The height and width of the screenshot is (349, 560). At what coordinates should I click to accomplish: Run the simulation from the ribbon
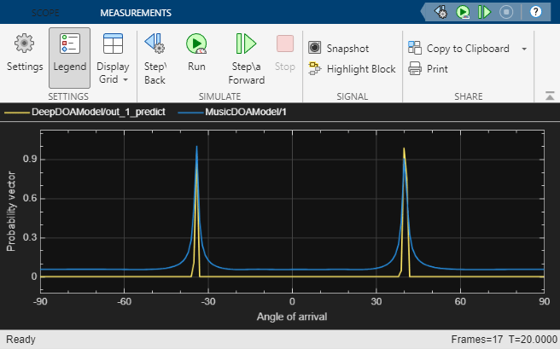coord(196,55)
